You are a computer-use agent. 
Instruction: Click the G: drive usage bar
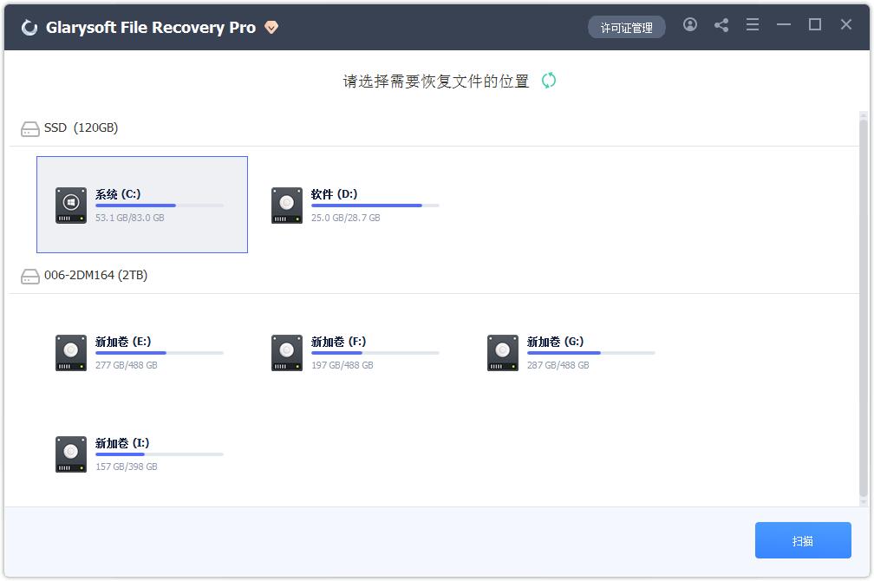tap(590, 353)
